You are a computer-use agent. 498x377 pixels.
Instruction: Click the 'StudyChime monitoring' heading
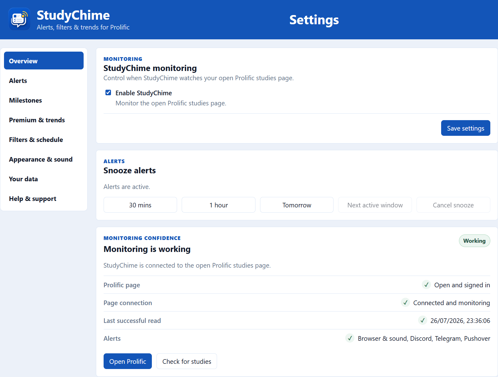[150, 68]
